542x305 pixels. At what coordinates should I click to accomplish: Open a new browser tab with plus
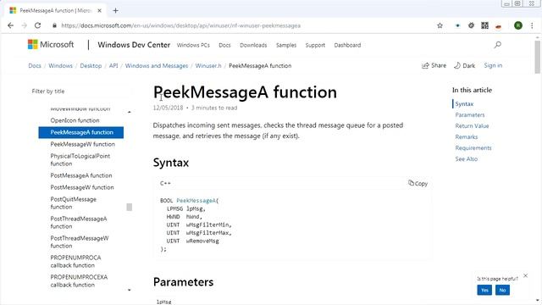click(115, 11)
